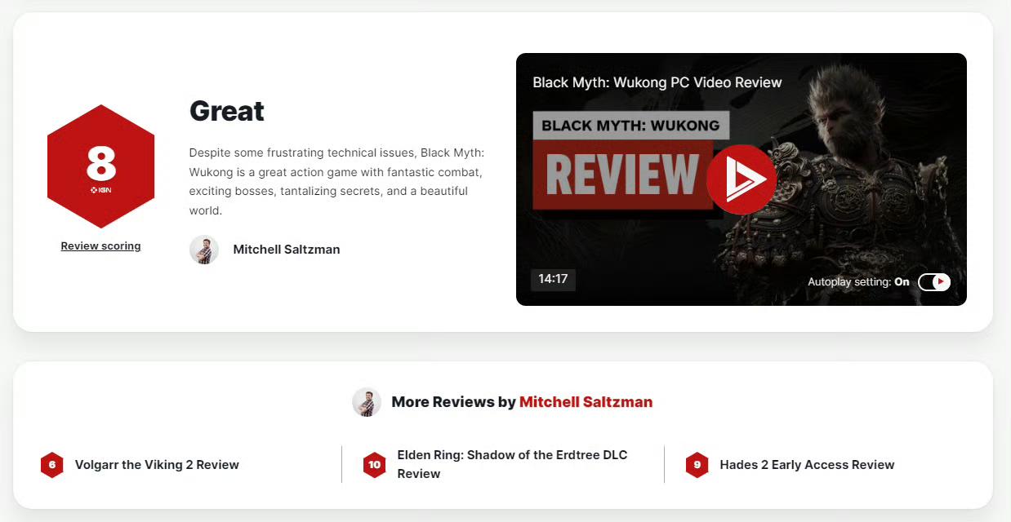1011x522 pixels.
Task: Click the Great verdict heading
Action: pyautogui.click(x=227, y=111)
